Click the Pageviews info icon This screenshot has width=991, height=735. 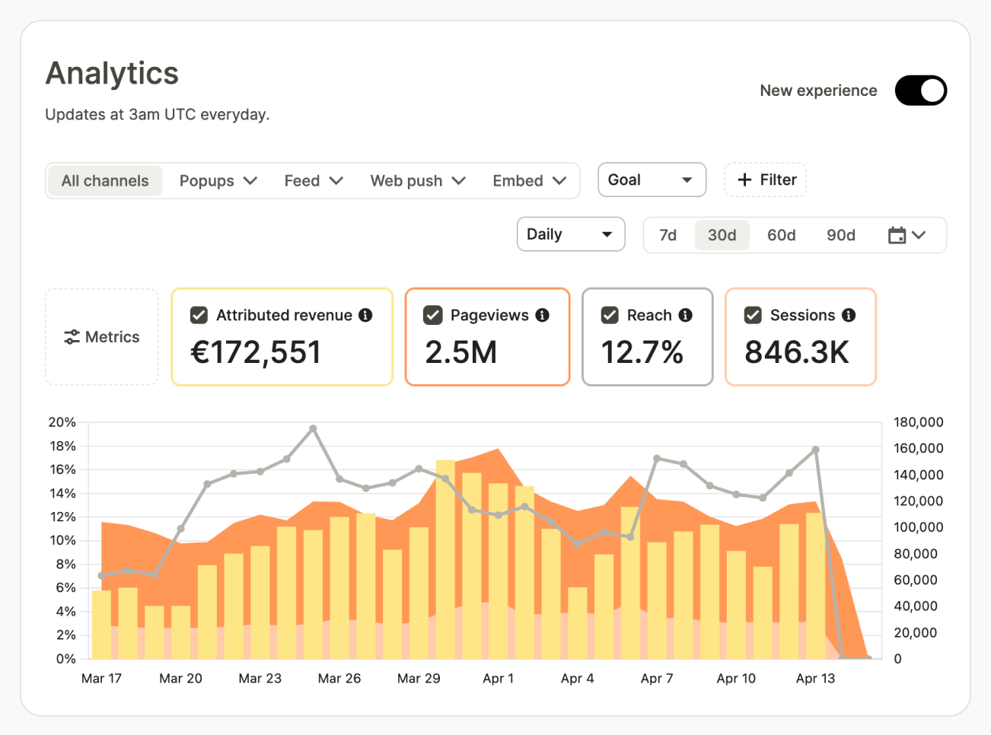[542, 315]
